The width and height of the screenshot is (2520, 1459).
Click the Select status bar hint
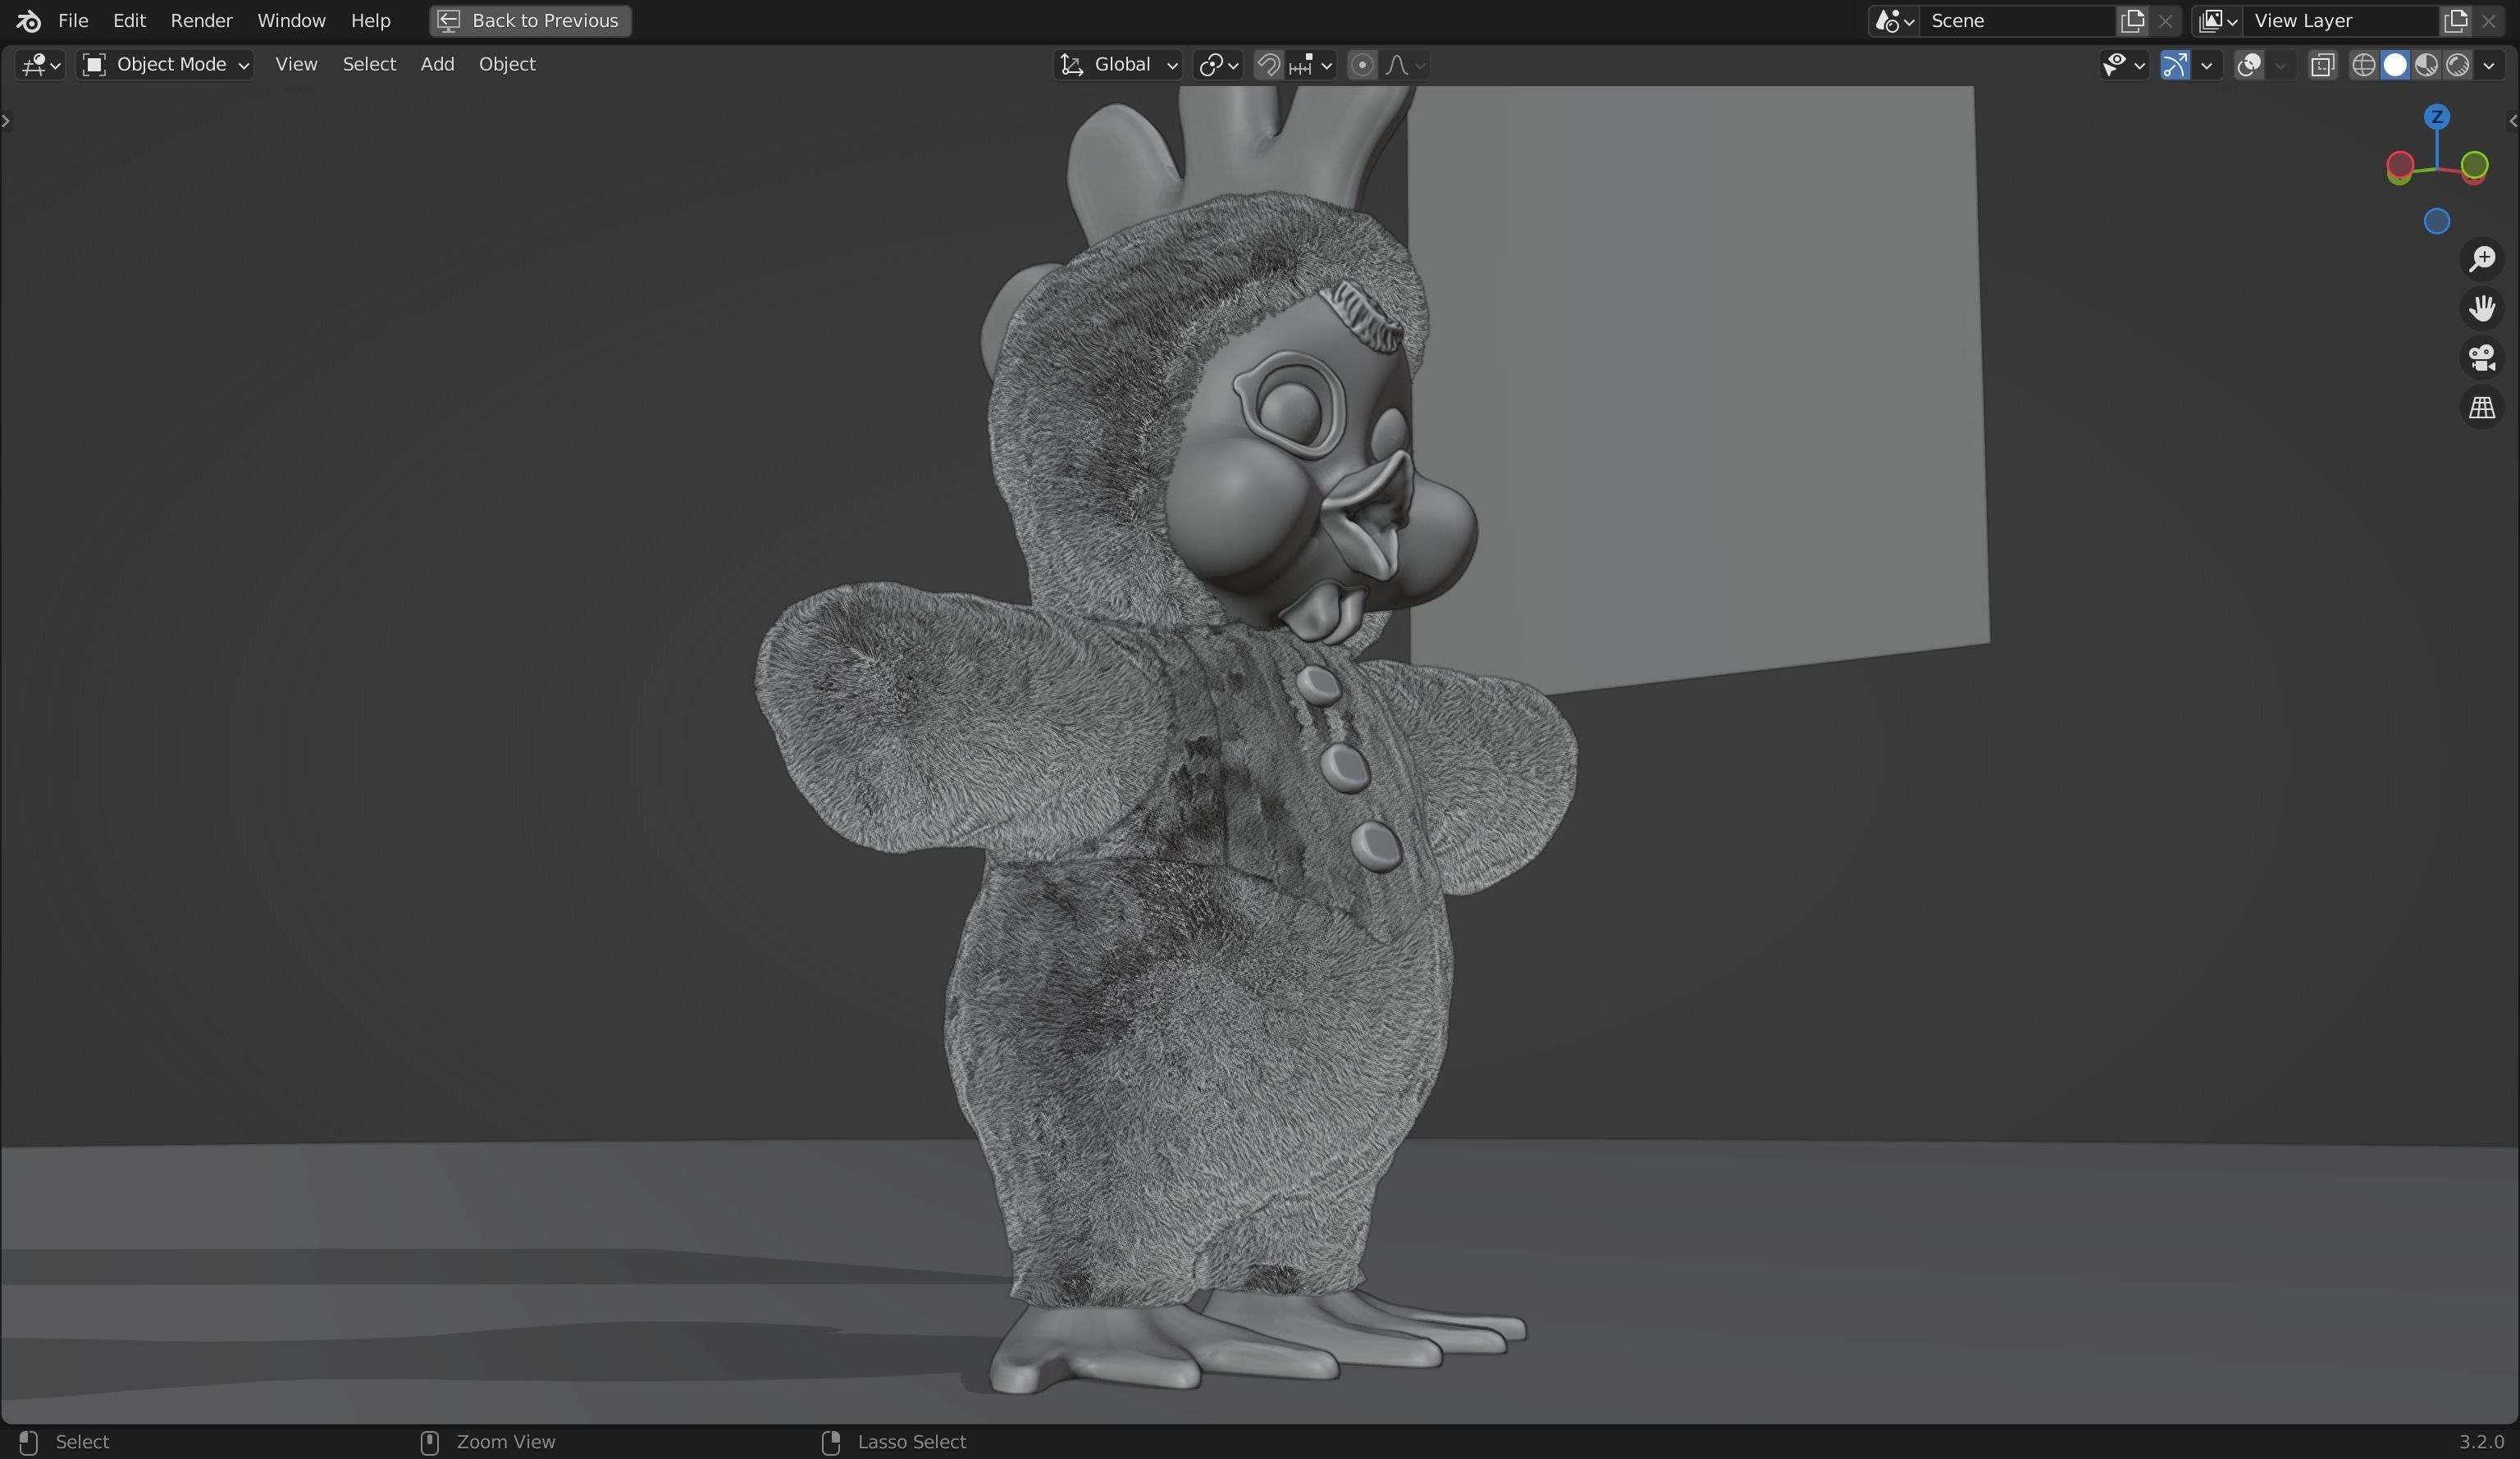point(82,1442)
